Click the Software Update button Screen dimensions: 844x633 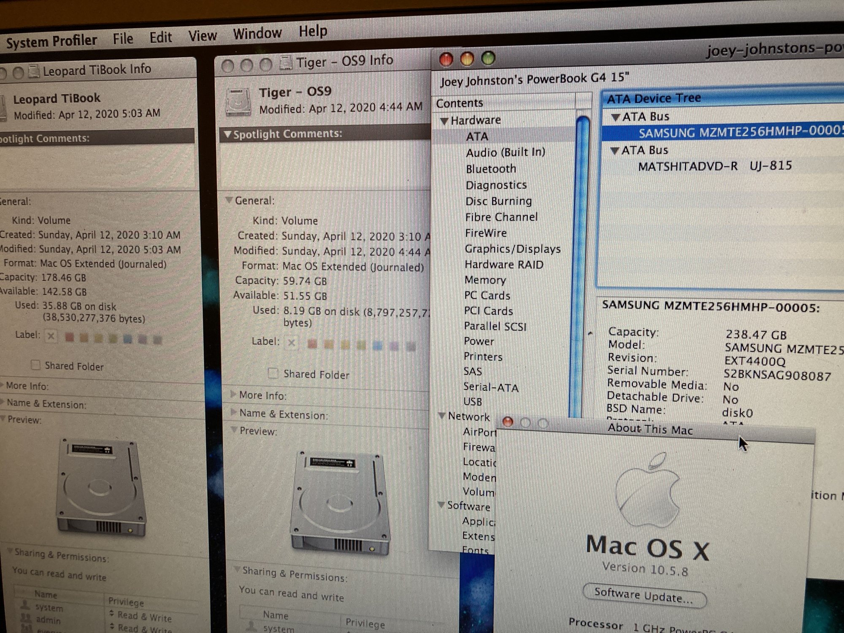pyautogui.click(x=644, y=596)
